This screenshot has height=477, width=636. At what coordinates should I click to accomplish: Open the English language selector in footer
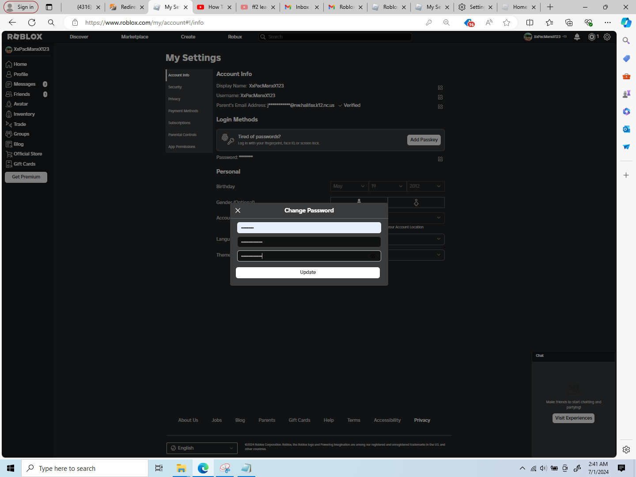pyautogui.click(x=202, y=448)
